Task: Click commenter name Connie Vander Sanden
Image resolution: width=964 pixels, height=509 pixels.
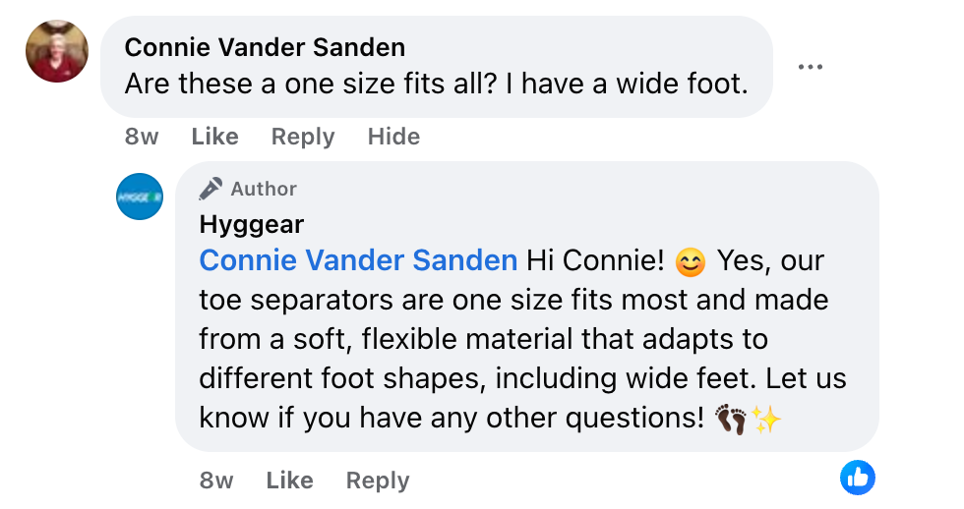Action: pos(265,47)
